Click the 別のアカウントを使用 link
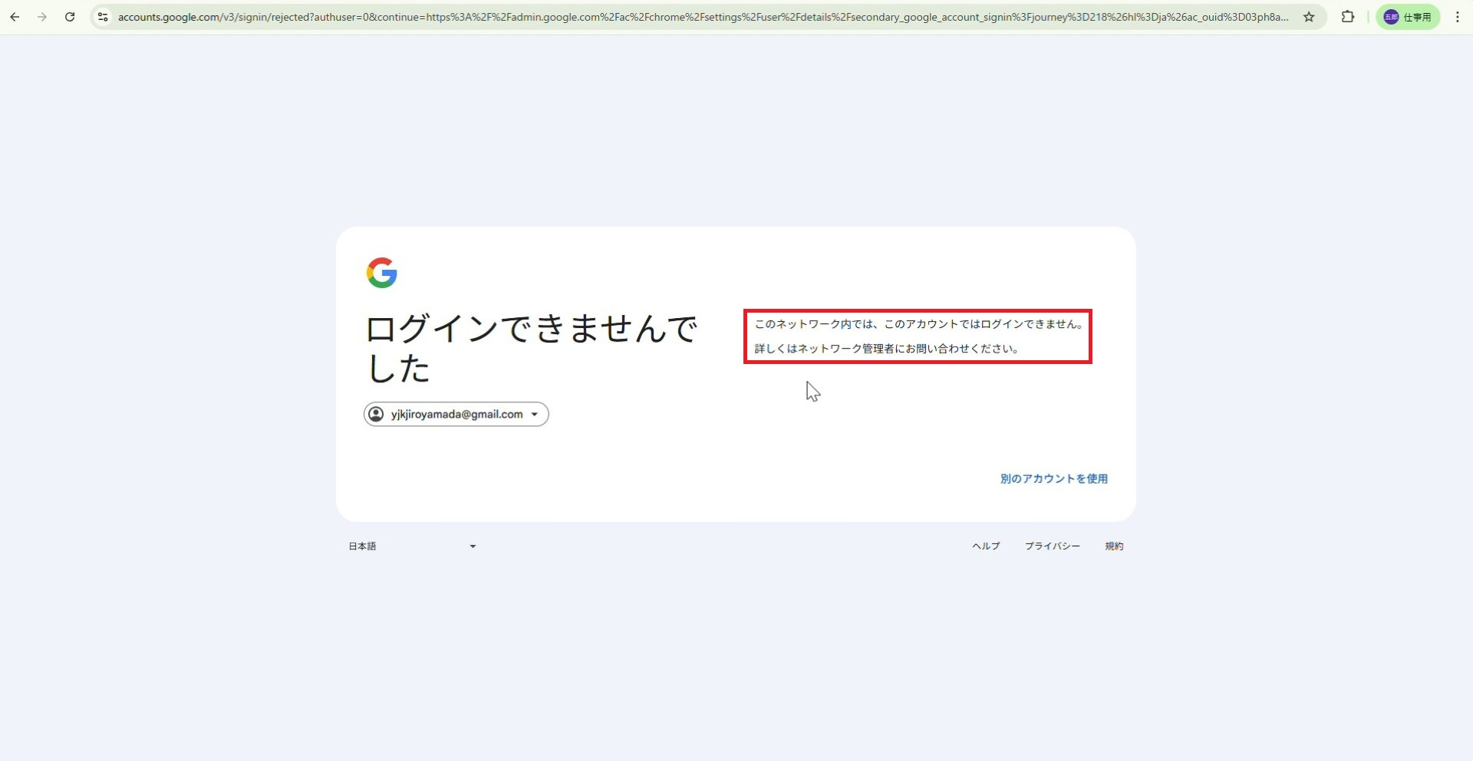This screenshot has width=1473, height=761. click(1053, 479)
